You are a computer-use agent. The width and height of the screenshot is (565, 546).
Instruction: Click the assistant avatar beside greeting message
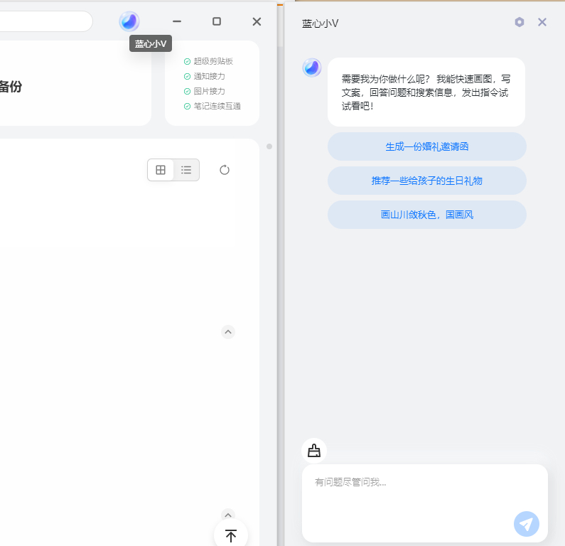tap(312, 68)
